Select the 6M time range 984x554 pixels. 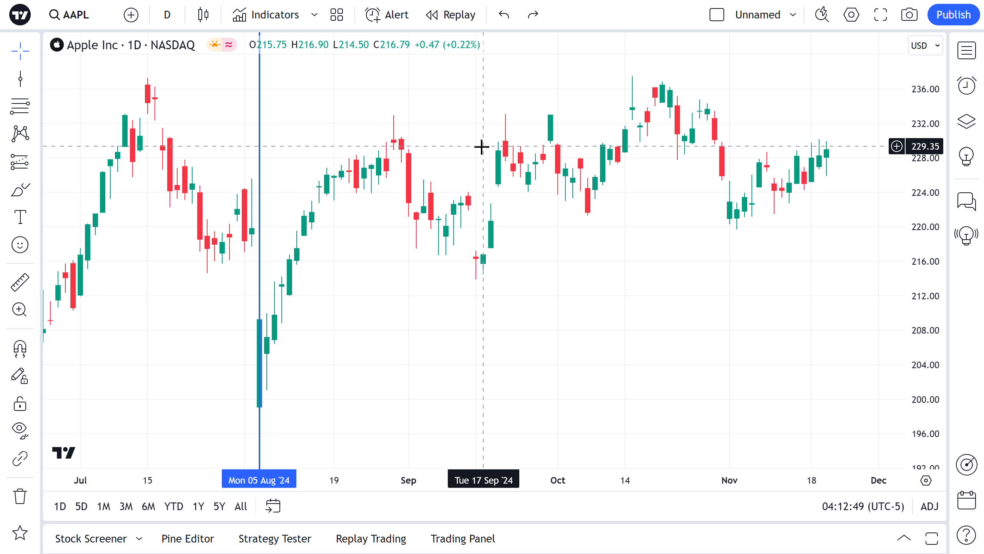[x=148, y=506]
